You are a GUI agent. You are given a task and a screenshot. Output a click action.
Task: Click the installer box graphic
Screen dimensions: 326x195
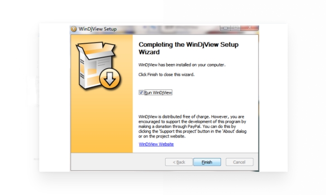[x=98, y=65]
